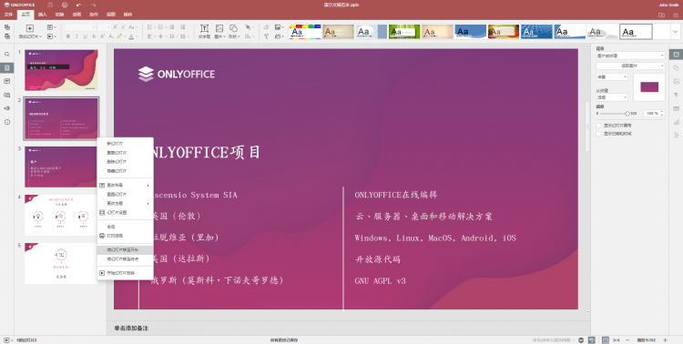The image size is (683, 344).
Task: Redo the last undone action
Action: (93, 5)
